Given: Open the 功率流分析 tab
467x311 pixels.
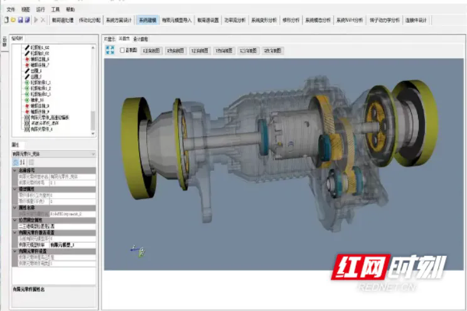Looking at the screenshot, I should tap(234, 20).
